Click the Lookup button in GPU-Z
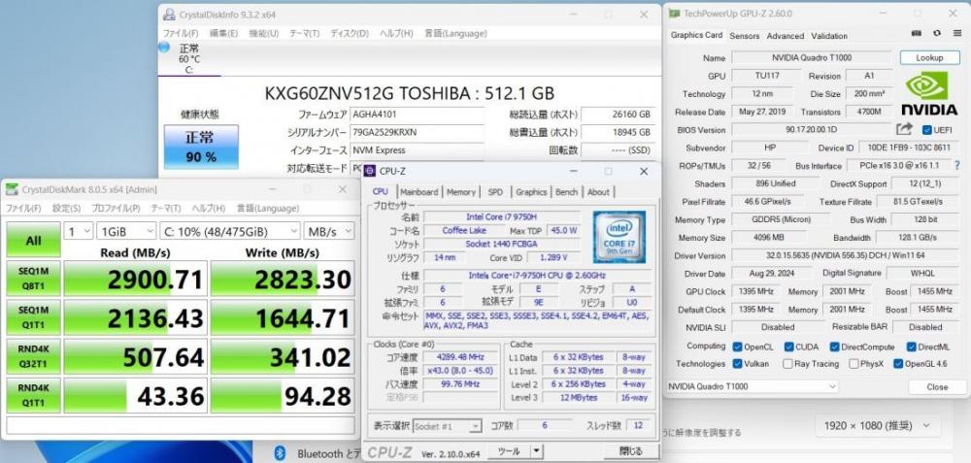The image size is (971, 463). pos(929,57)
